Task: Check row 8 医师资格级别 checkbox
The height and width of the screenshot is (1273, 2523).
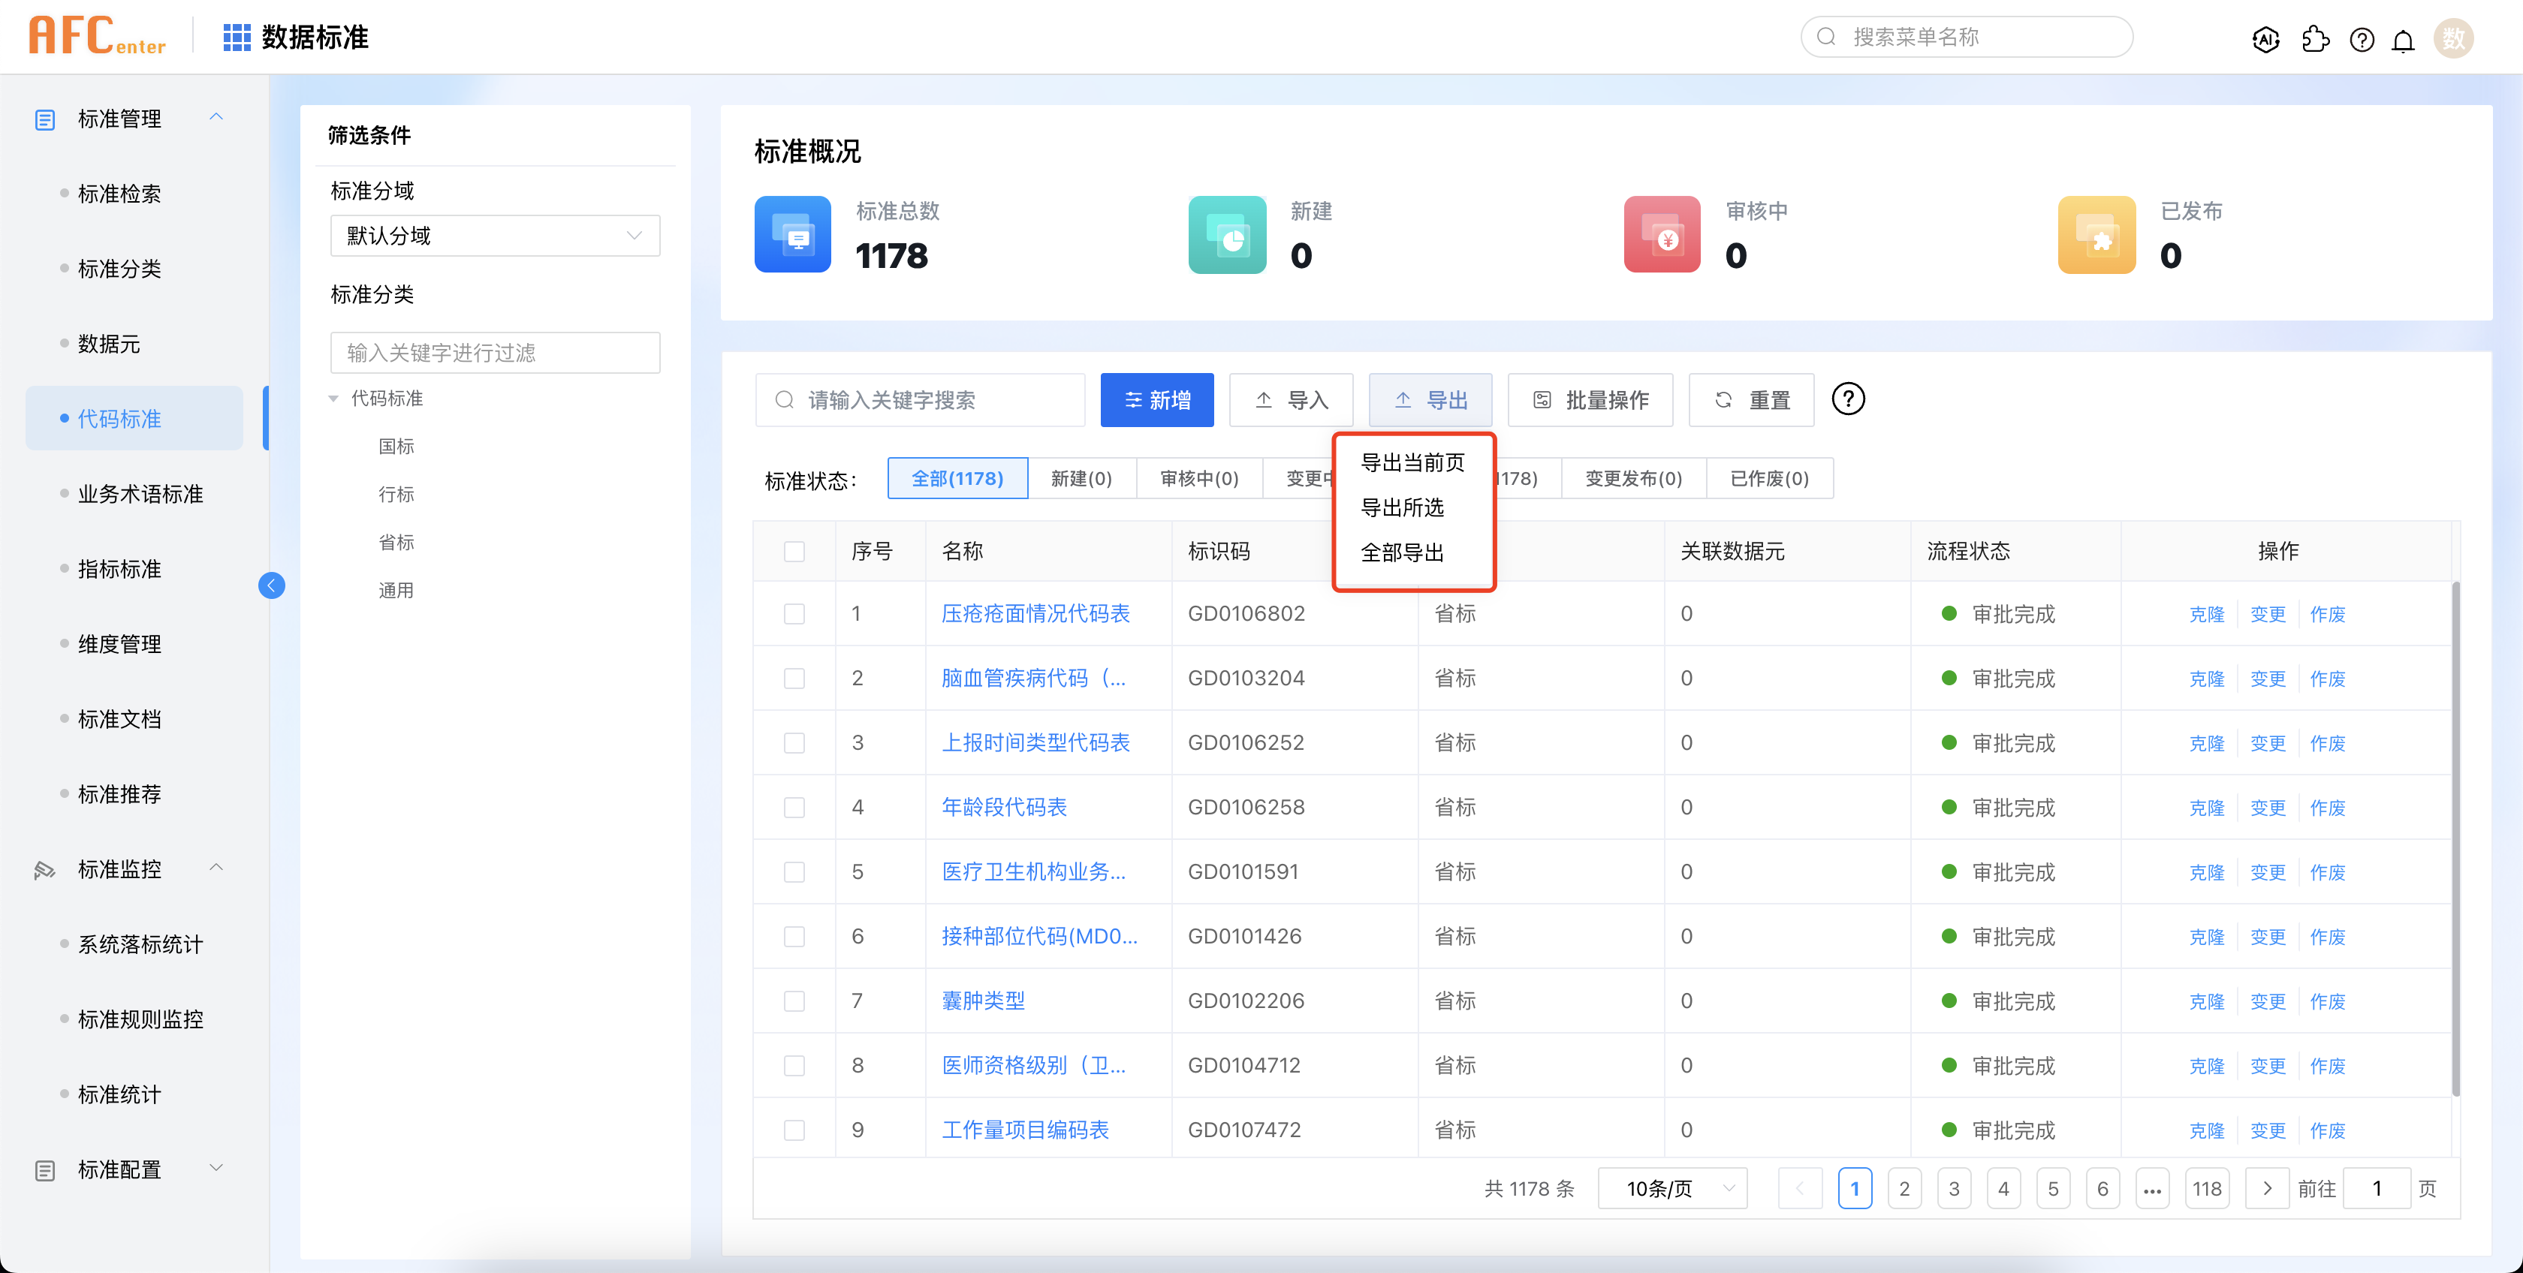Action: click(x=794, y=1067)
